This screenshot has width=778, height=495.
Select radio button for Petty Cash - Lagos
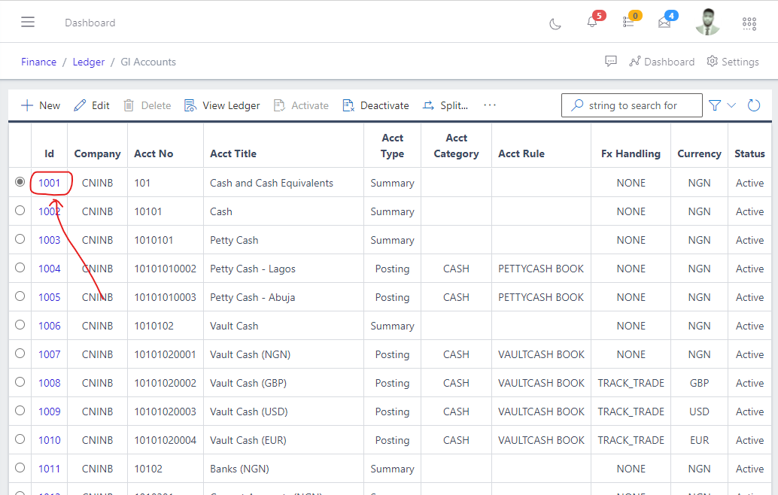click(20, 268)
